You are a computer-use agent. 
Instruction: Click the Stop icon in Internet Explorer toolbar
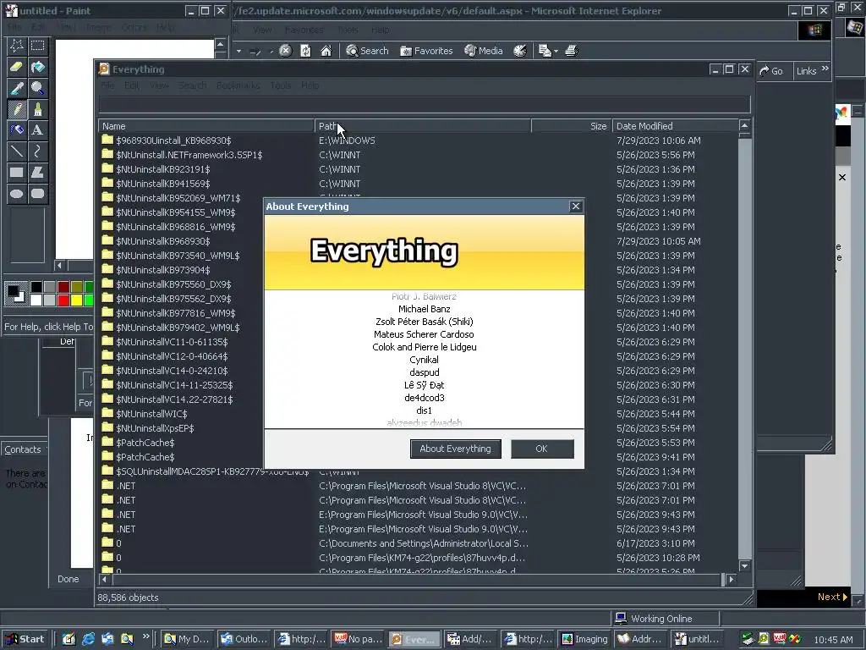pyautogui.click(x=285, y=51)
